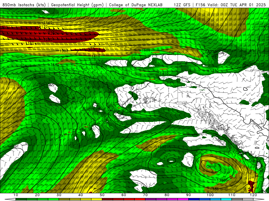Select the color bar value label 120

point(254,195)
